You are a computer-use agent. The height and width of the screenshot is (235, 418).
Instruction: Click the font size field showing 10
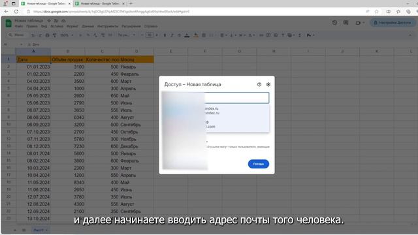click(150, 35)
